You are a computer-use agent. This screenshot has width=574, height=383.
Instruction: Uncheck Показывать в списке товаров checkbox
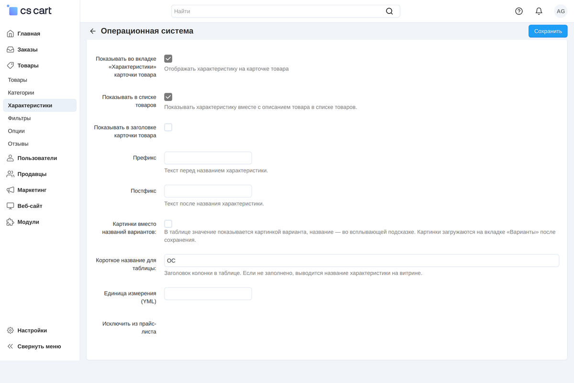pyautogui.click(x=168, y=97)
